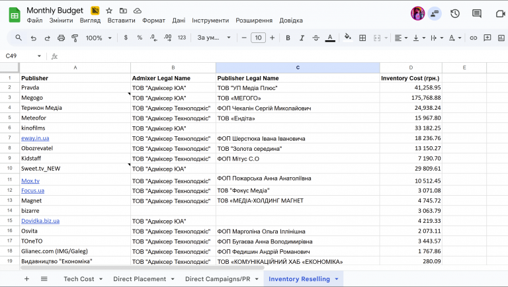
Task: Open the eway.in.ua link
Action: click(35, 138)
